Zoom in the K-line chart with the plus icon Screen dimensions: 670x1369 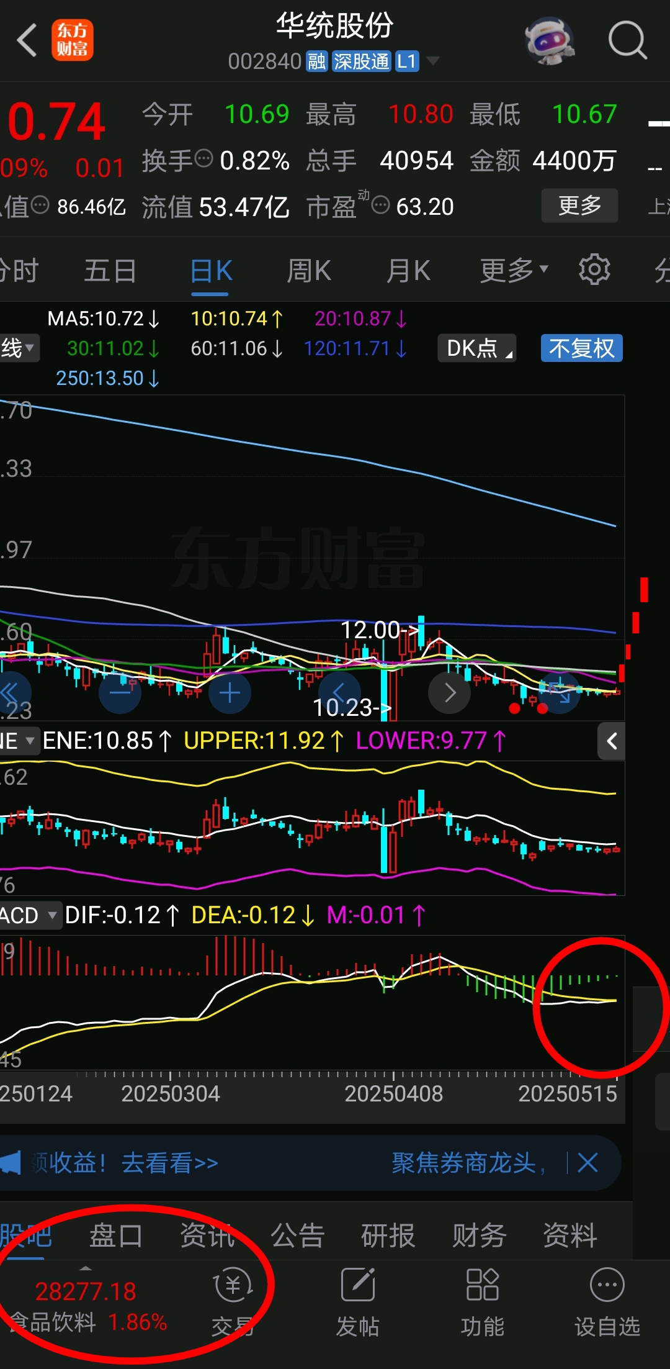coord(230,693)
